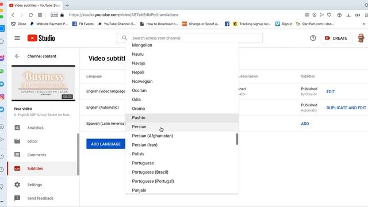The image size is (368, 207).
Task: Click browser back arrow
Action: [x=13, y=15]
